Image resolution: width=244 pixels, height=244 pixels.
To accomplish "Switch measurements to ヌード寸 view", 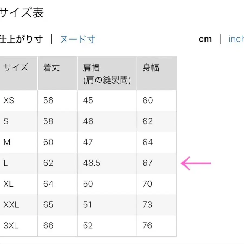I will click(77, 39).
